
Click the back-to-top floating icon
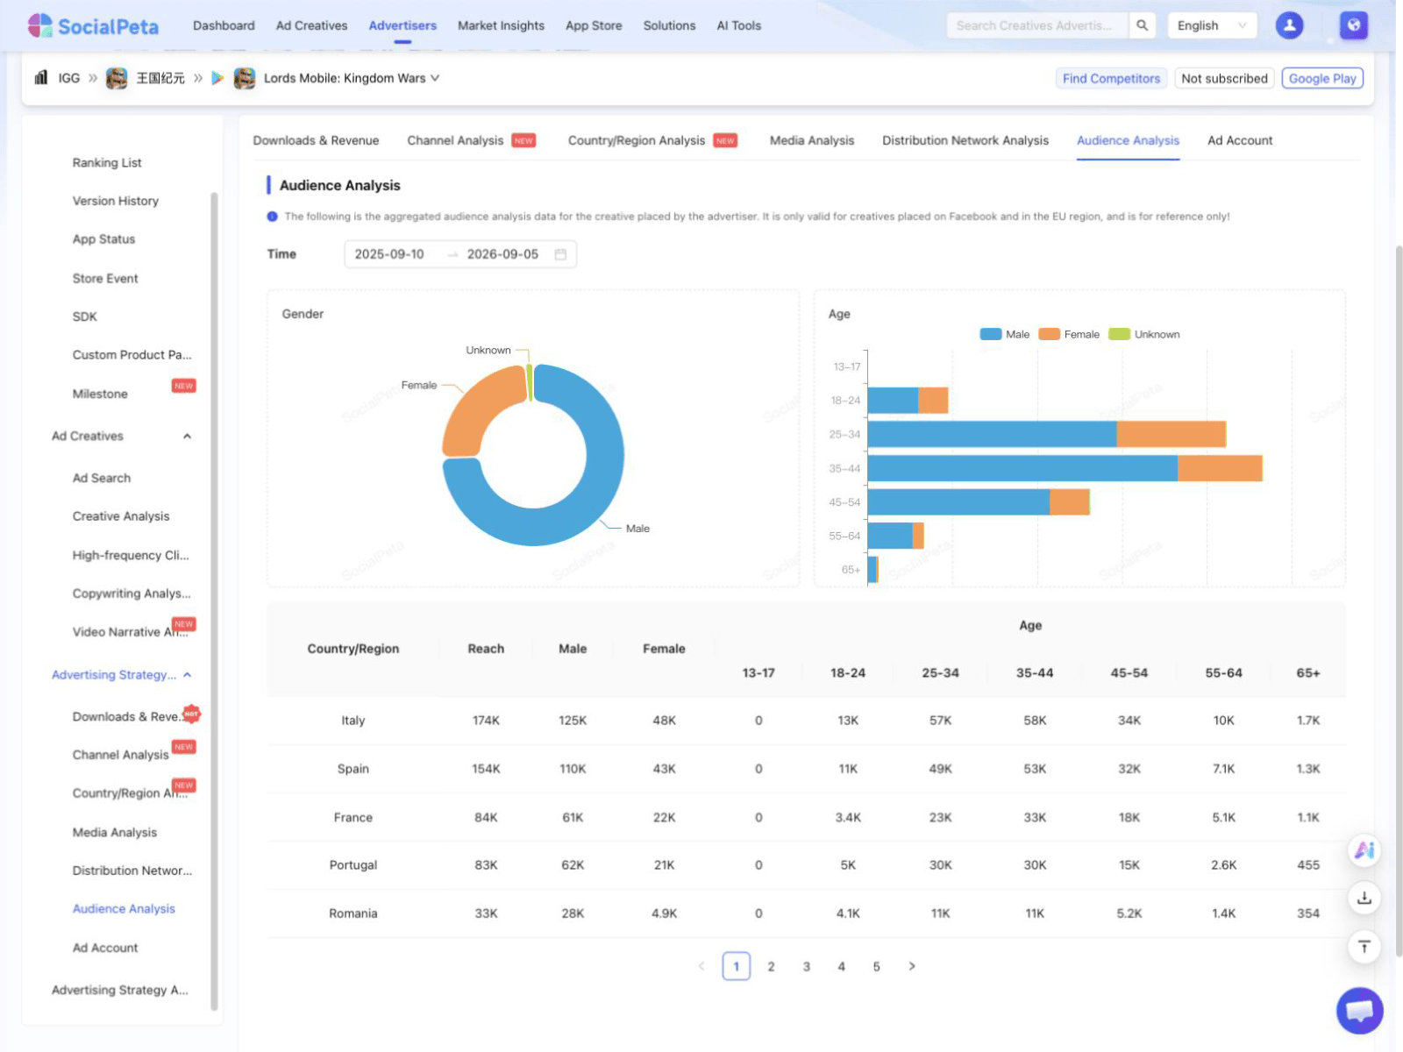1364,947
